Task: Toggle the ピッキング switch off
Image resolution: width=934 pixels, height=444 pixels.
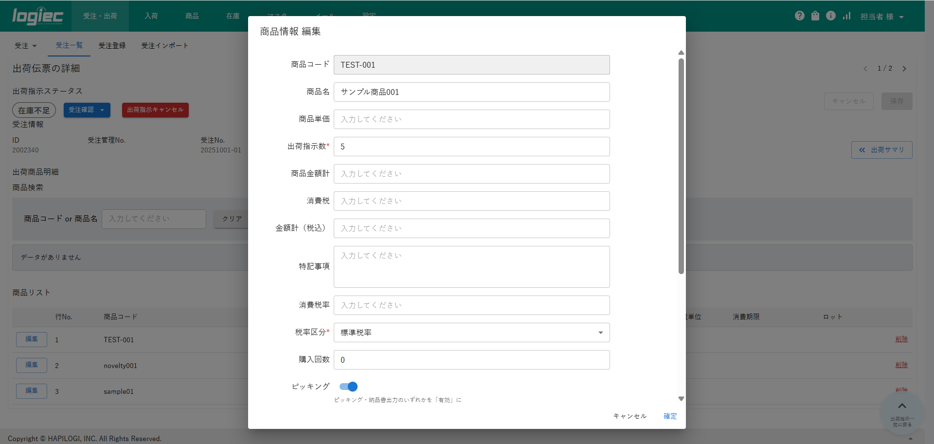Action: tap(349, 387)
